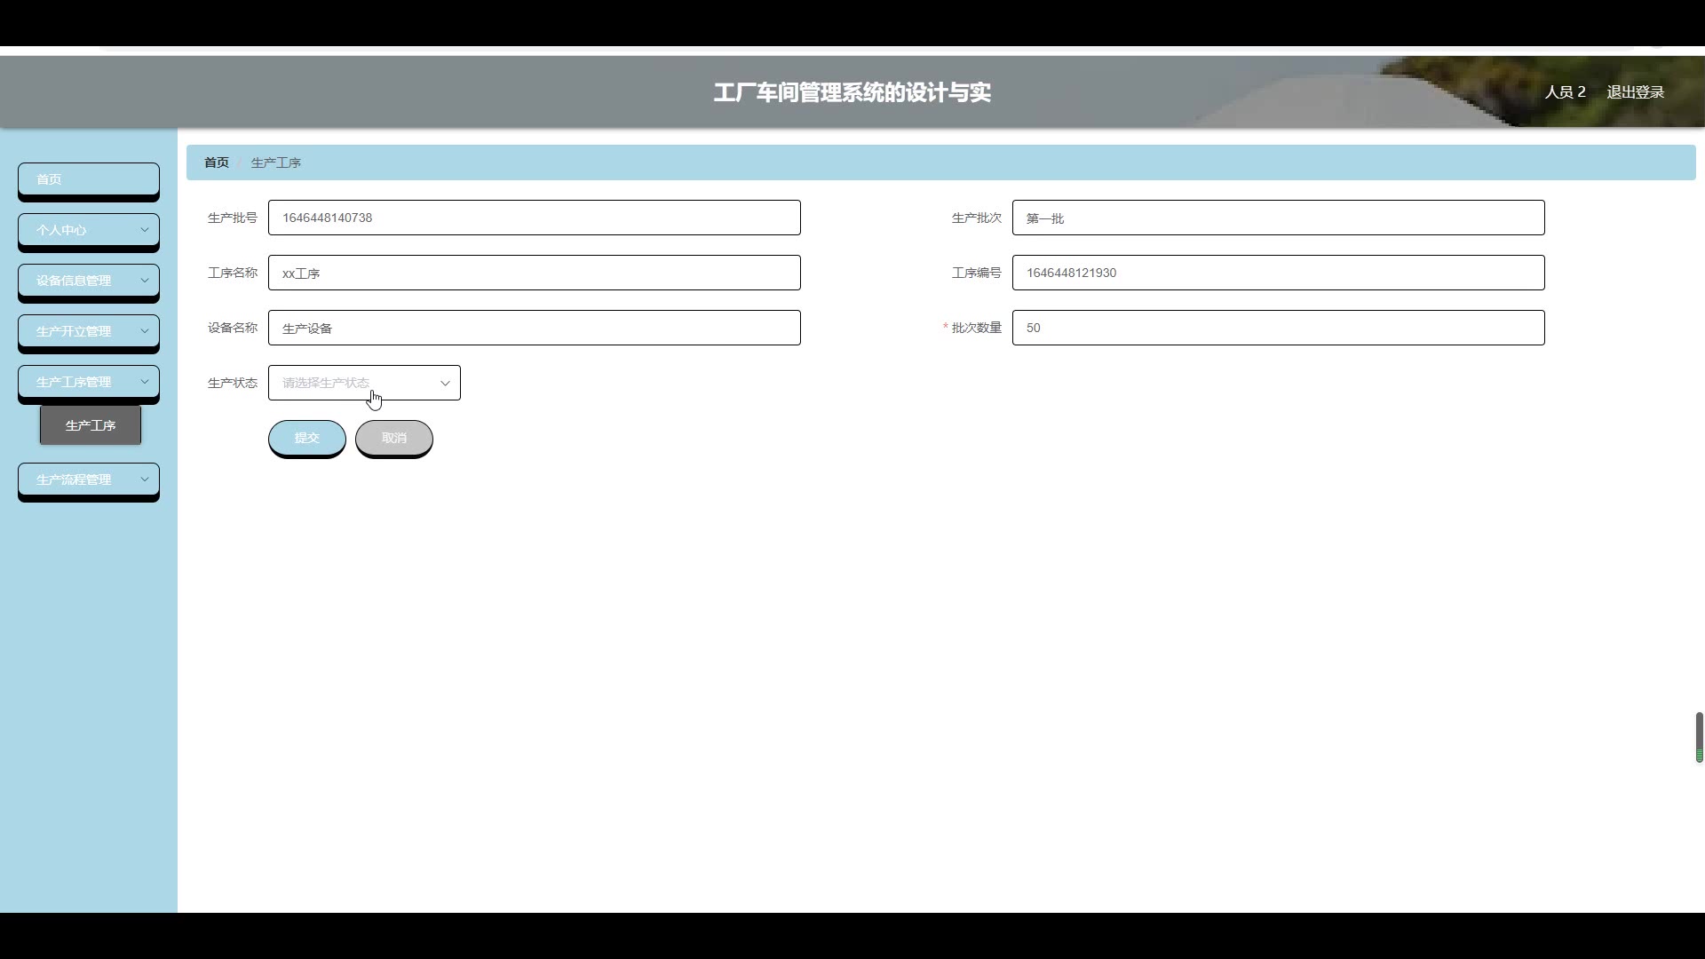Click the 提交 button
This screenshot has height=959, width=1705.
pyautogui.click(x=306, y=438)
